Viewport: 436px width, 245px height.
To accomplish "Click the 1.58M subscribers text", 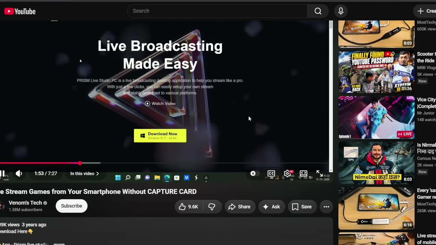I will [26, 210].
